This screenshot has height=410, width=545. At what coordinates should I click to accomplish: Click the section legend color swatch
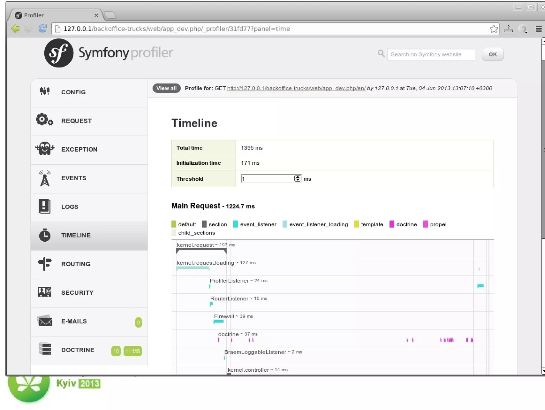tap(204, 224)
